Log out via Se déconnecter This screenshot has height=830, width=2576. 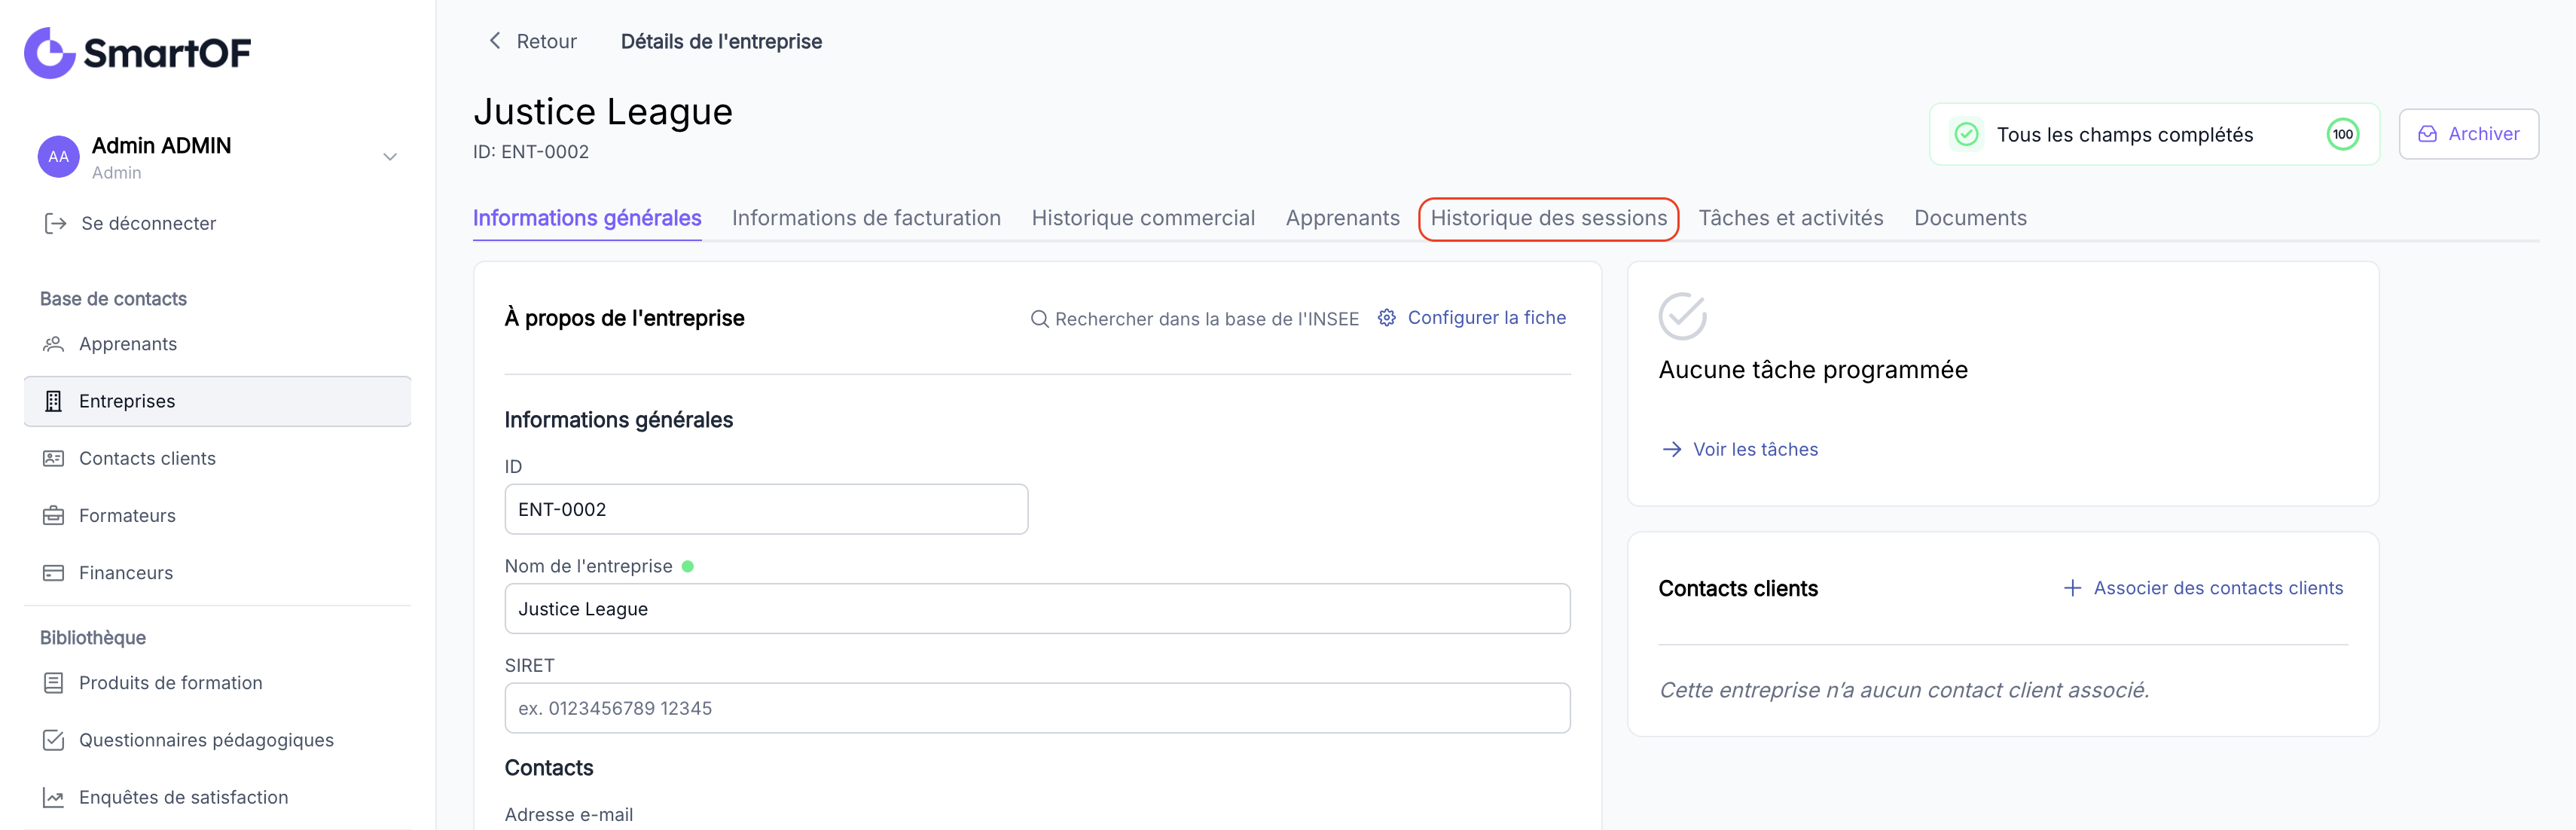click(148, 224)
